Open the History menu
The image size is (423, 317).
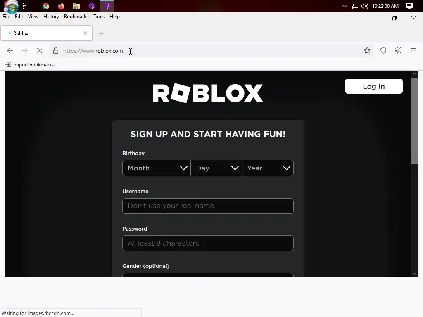[51, 17]
